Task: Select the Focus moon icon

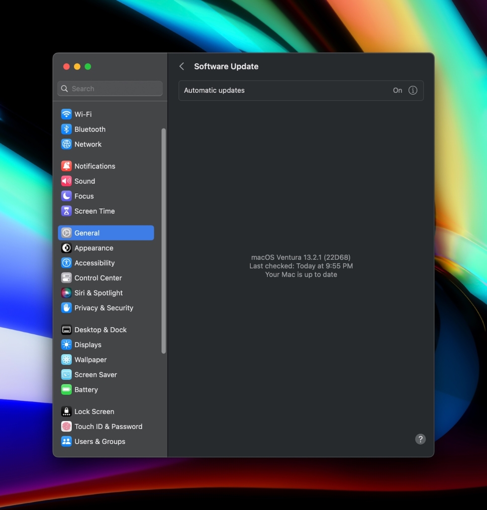Action: point(66,196)
